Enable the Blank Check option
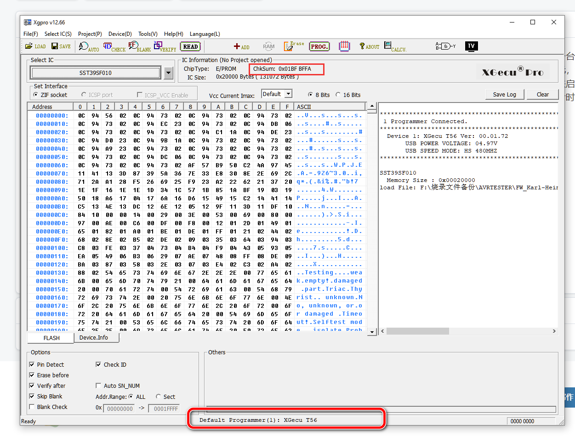Screen dimensions: 575x437 (48, 407)
